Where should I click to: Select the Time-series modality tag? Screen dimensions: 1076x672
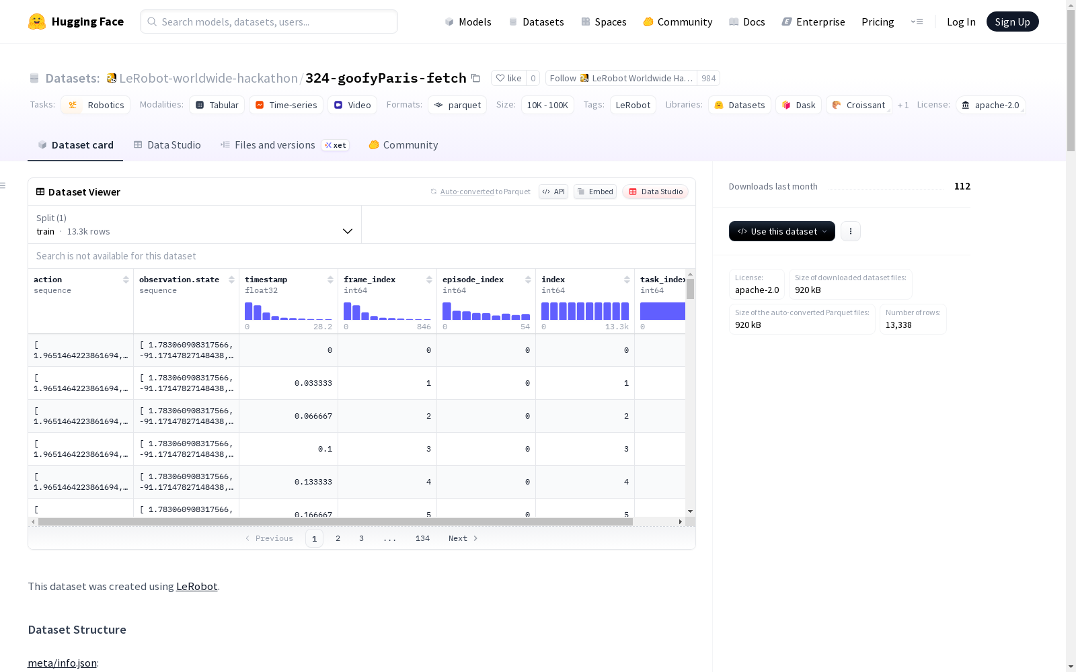coord(286,105)
